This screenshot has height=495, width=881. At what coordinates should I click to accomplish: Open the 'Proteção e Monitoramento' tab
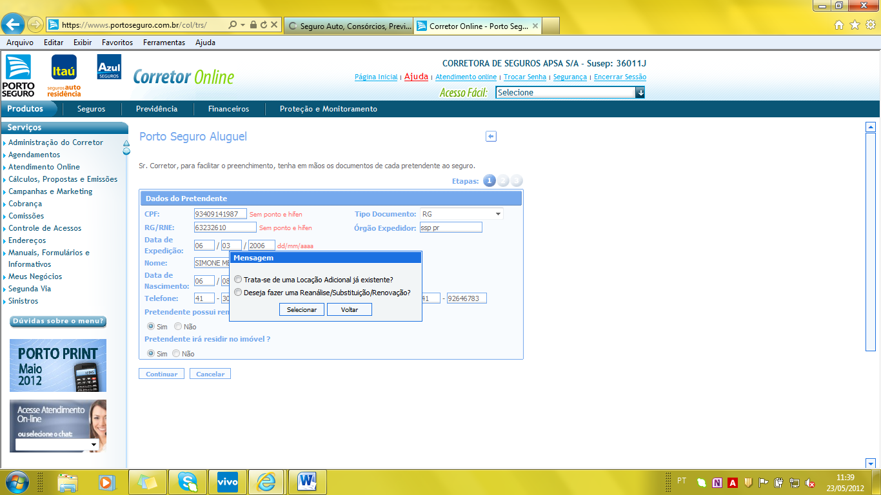coord(328,109)
